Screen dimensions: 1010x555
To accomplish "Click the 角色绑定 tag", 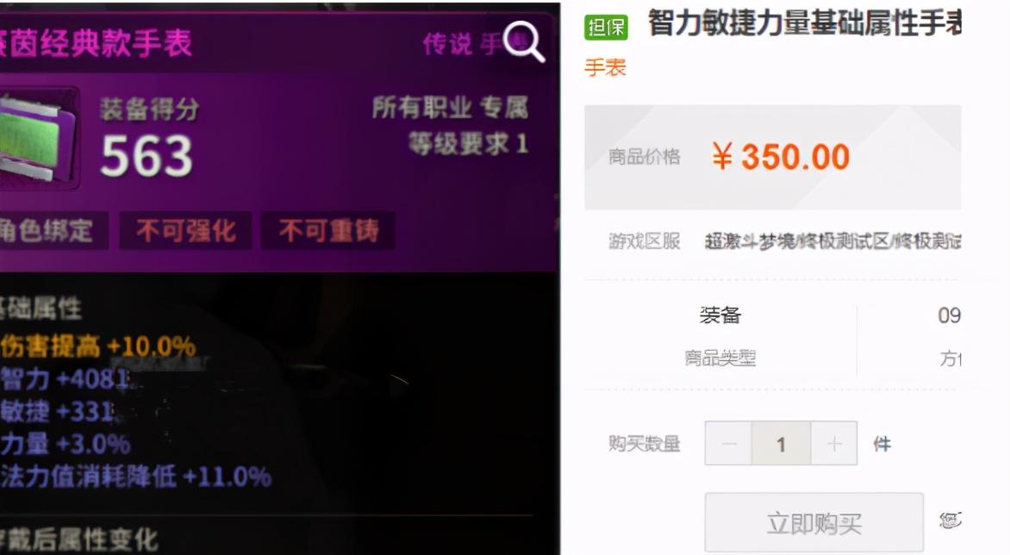I will pyautogui.click(x=52, y=230).
